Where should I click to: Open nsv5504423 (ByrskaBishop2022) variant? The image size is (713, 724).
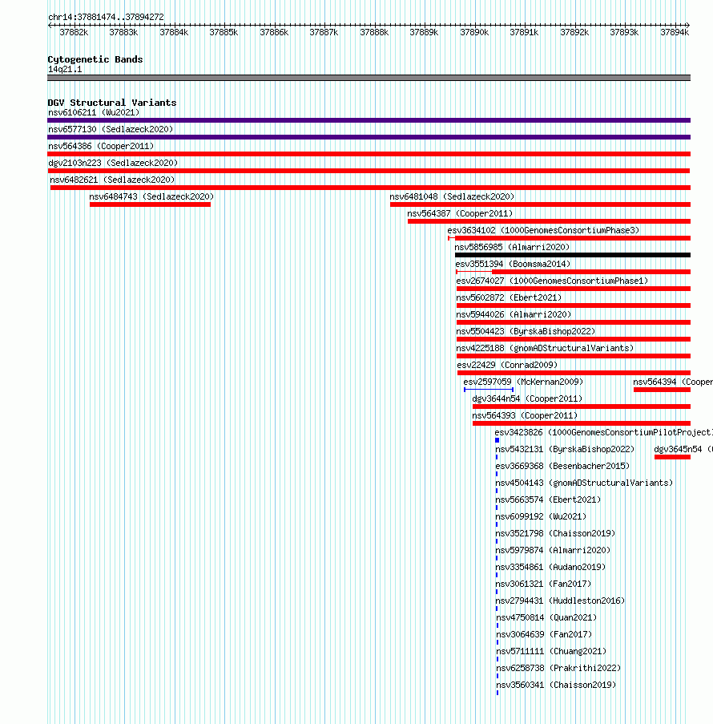tap(526, 331)
